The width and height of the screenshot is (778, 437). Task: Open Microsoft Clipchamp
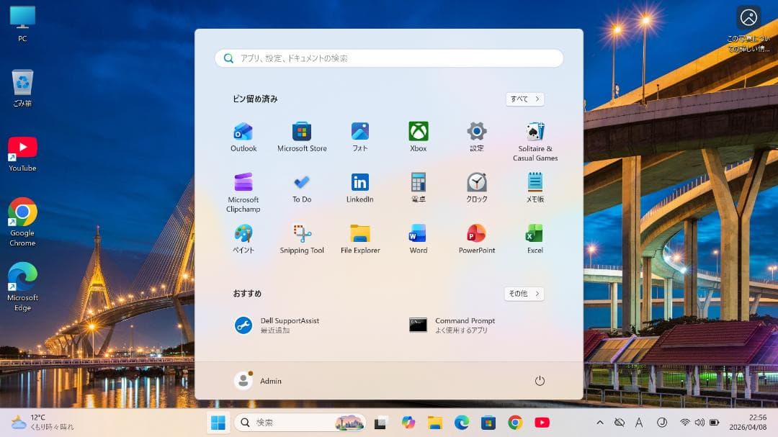[x=243, y=192]
